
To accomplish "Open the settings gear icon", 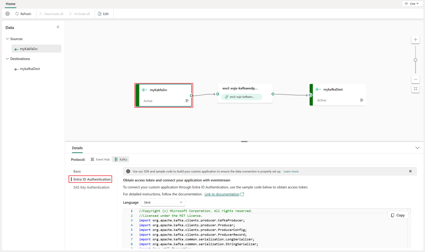I will click(7, 14).
